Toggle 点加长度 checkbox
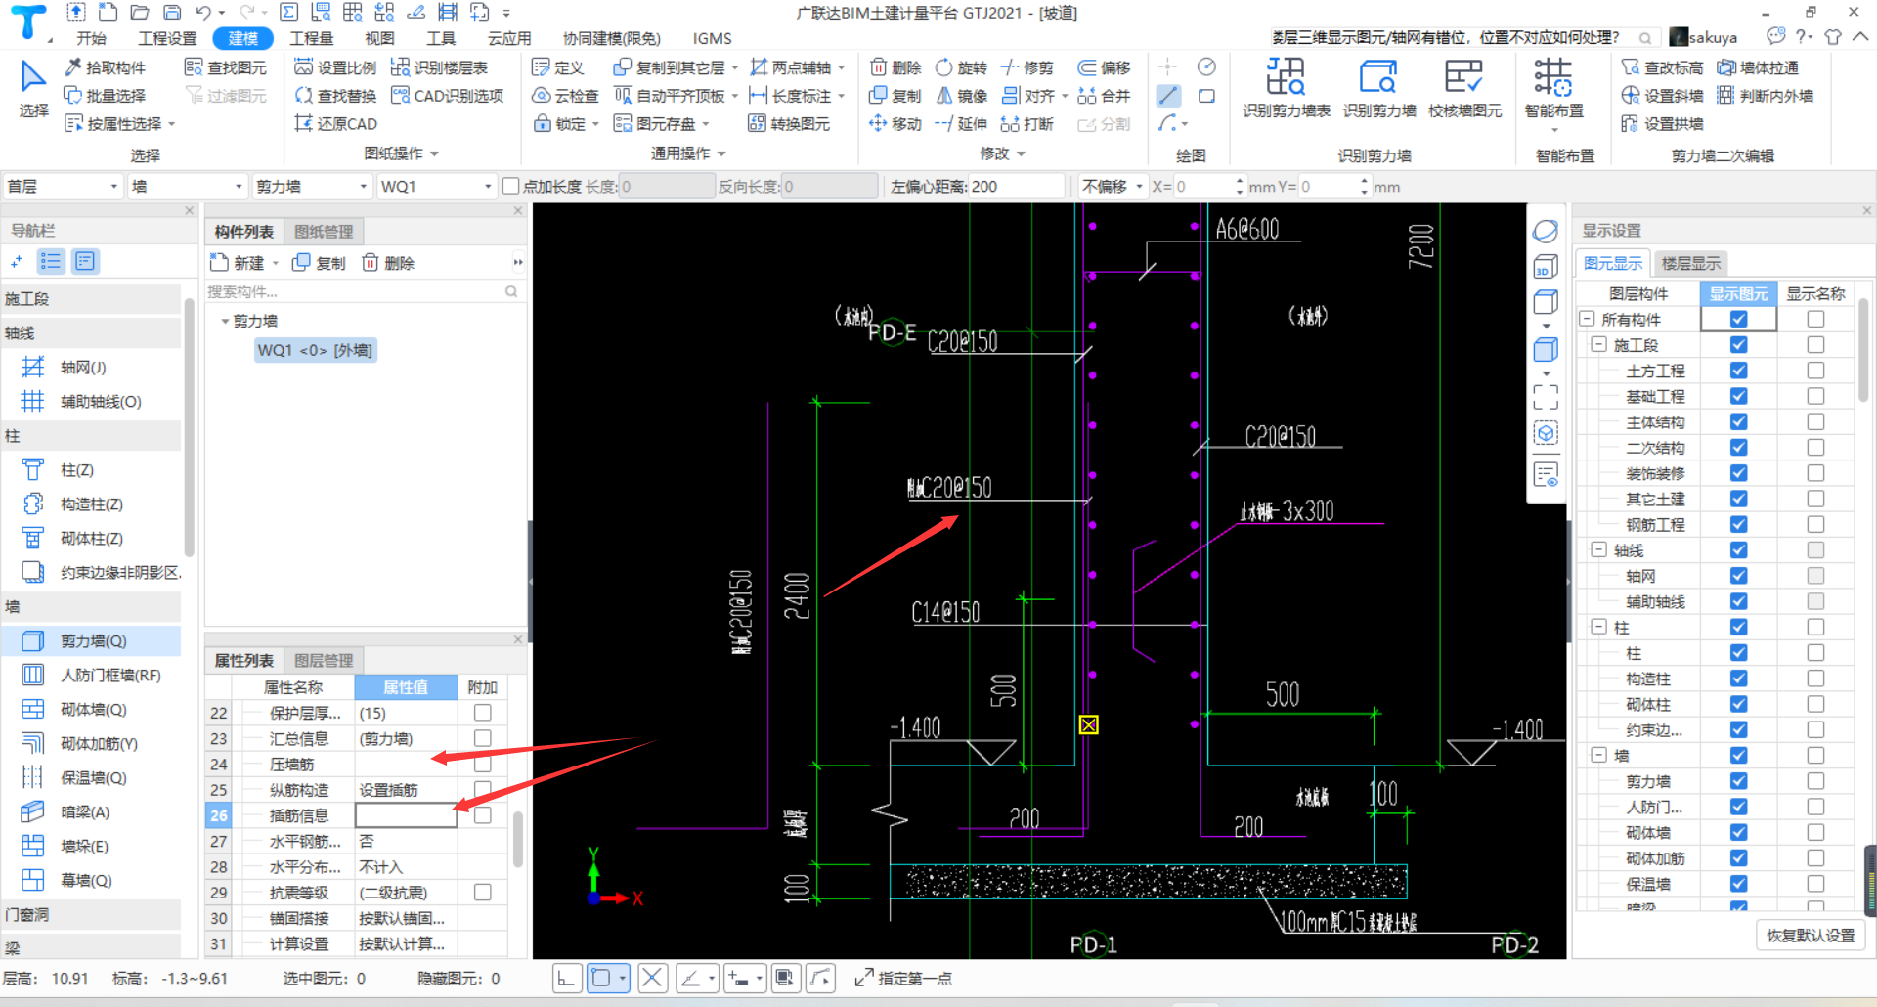 tap(510, 186)
